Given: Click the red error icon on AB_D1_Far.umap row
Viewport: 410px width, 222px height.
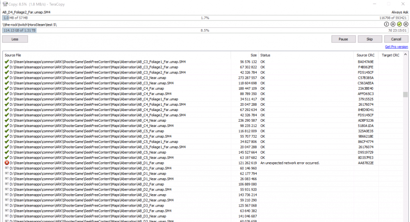Looking at the screenshot, I should [x=7, y=163].
